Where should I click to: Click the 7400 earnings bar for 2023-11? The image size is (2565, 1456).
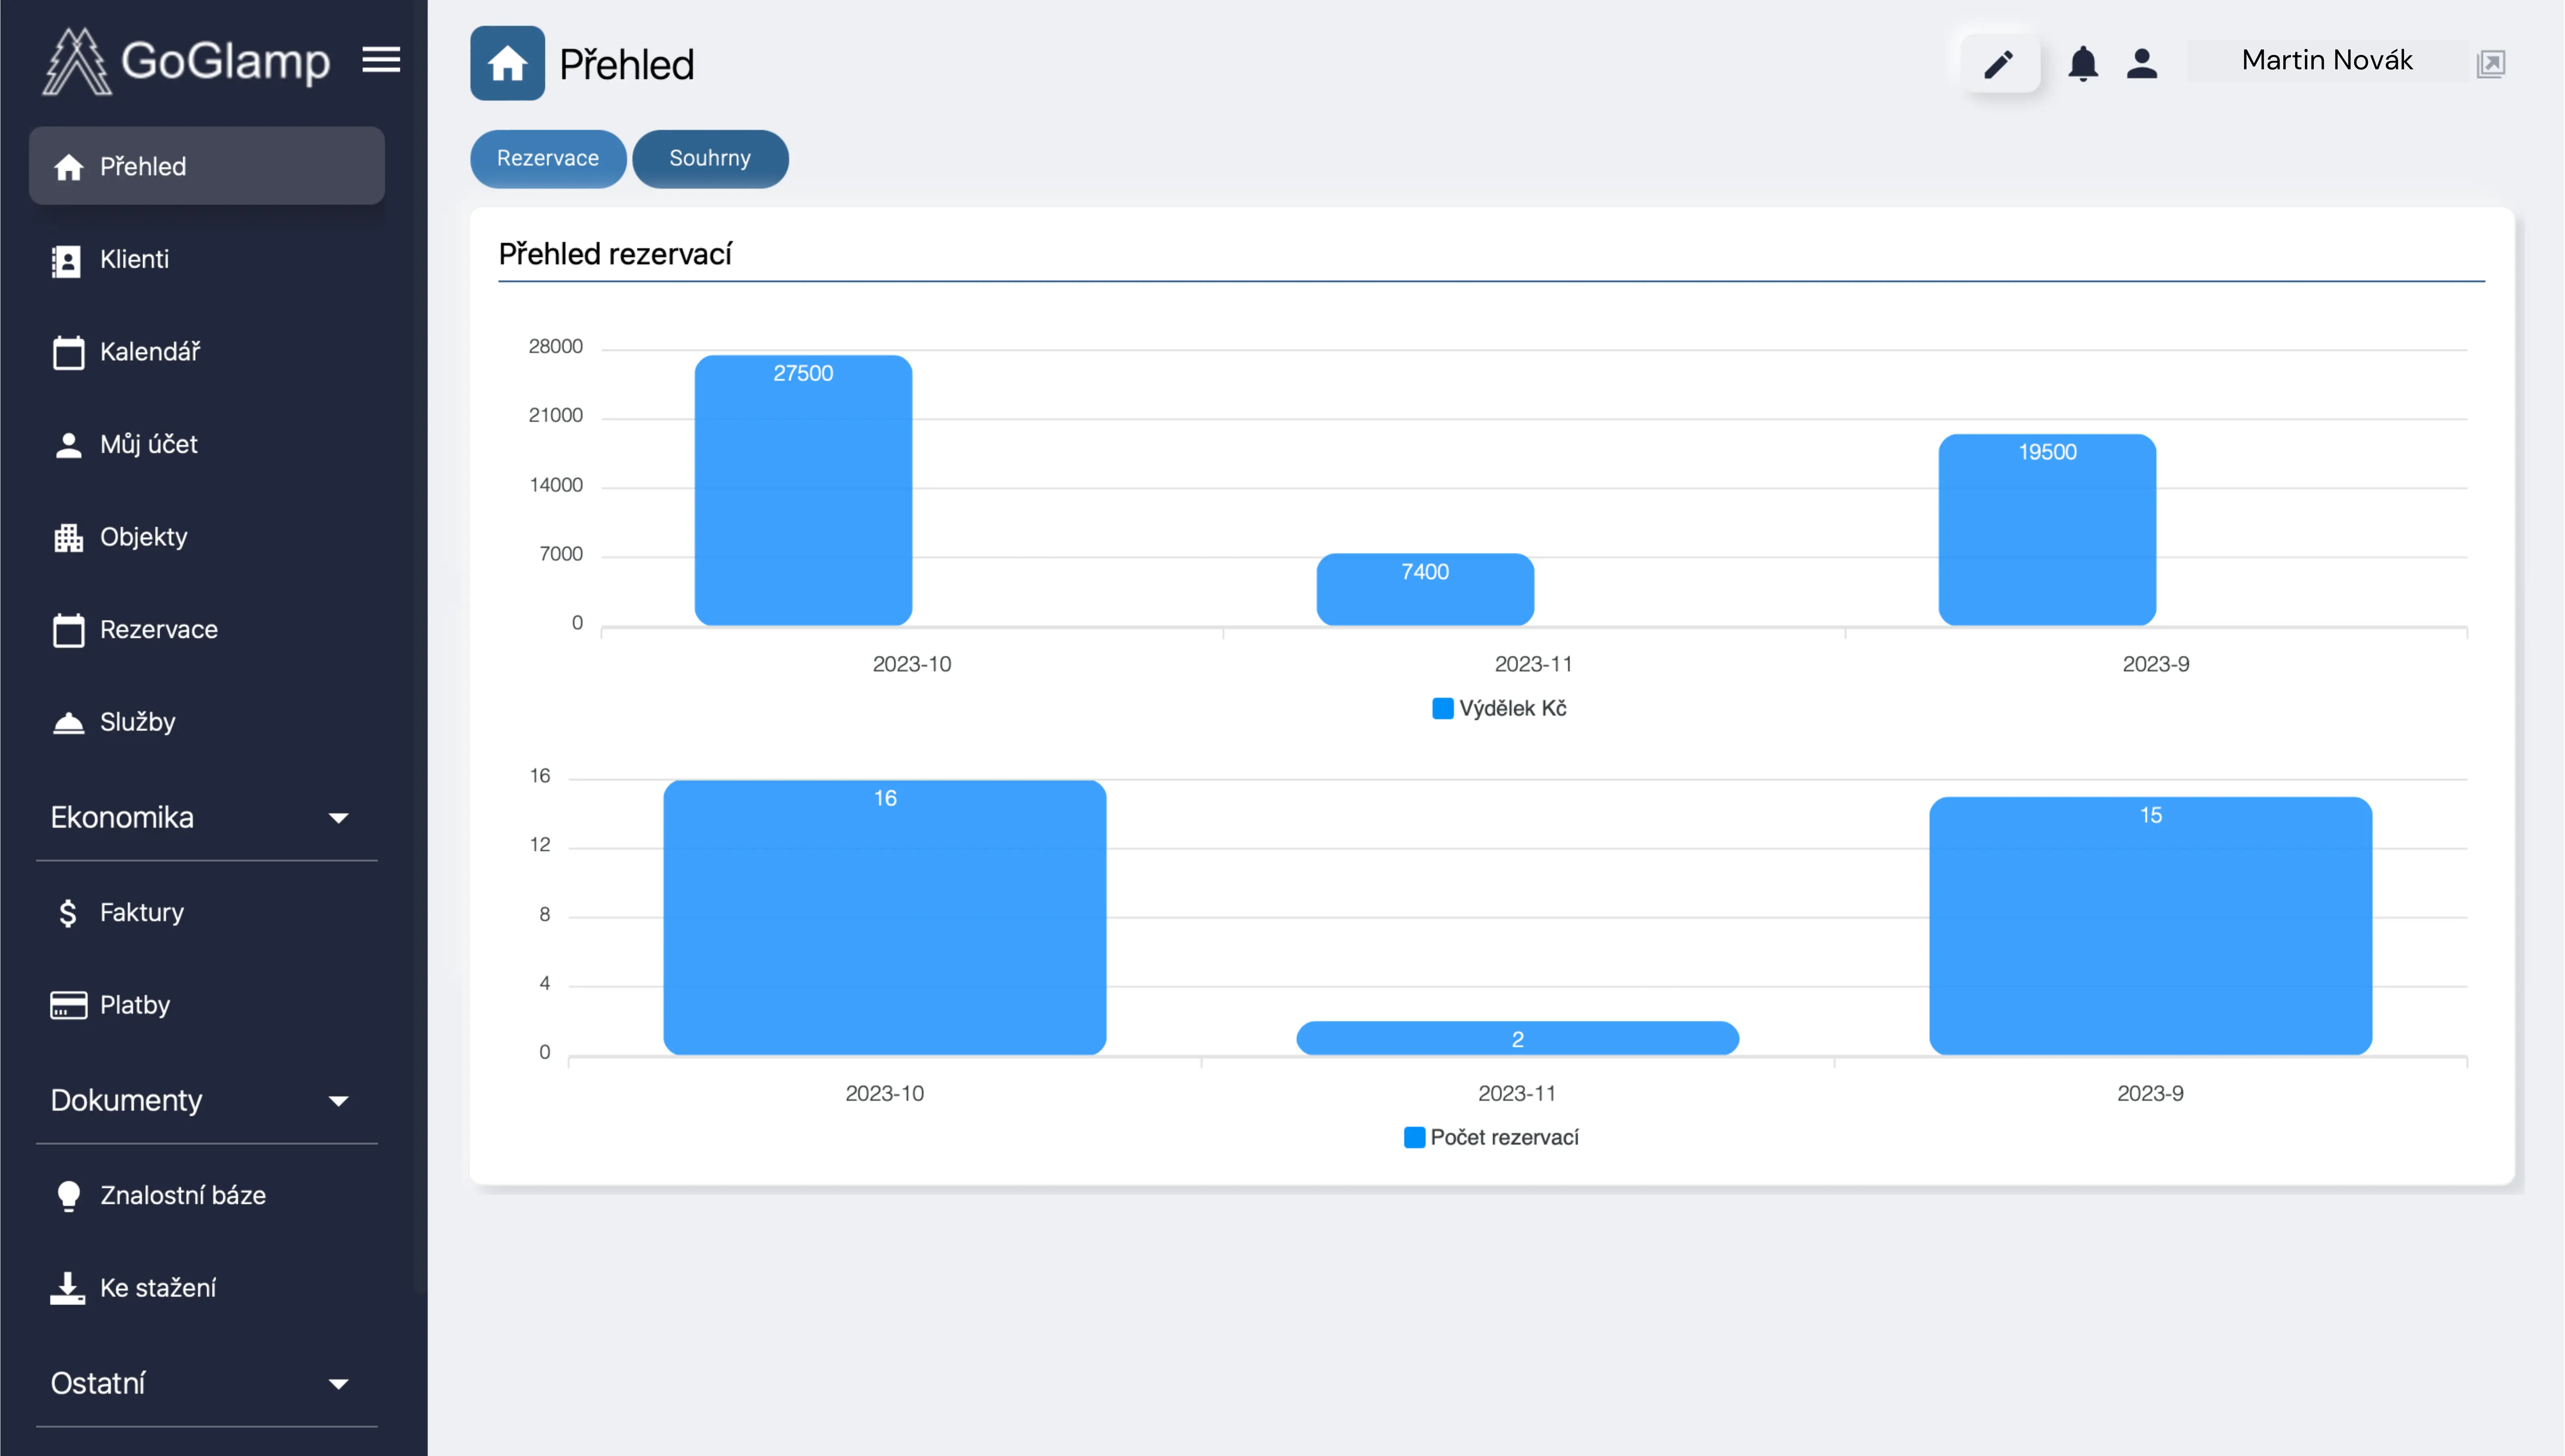(1425, 590)
